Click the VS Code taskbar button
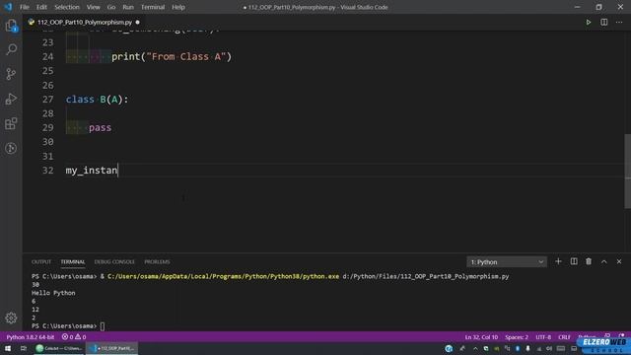Image resolution: width=631 pixels, height=355 pixels. [112, 348]
